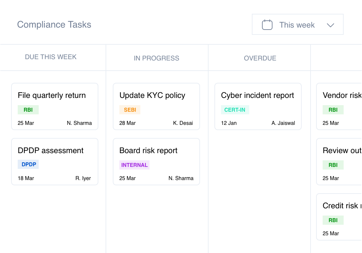Select the IN PROGRESS column header
This screenshot has width=362, height=253.
tap(156, 58)
